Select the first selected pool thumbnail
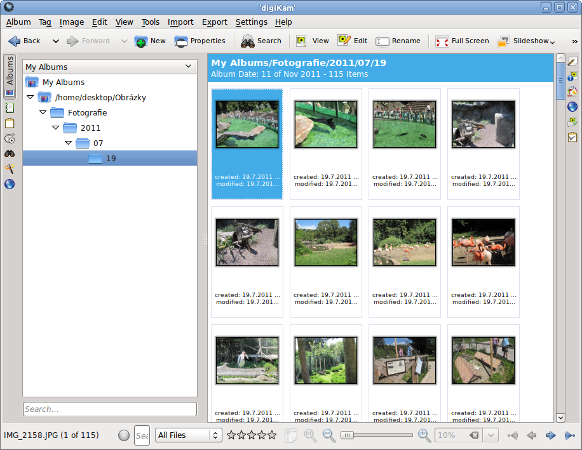The height and width of the screenshot is (450, 582). click(x=247, y=124)
